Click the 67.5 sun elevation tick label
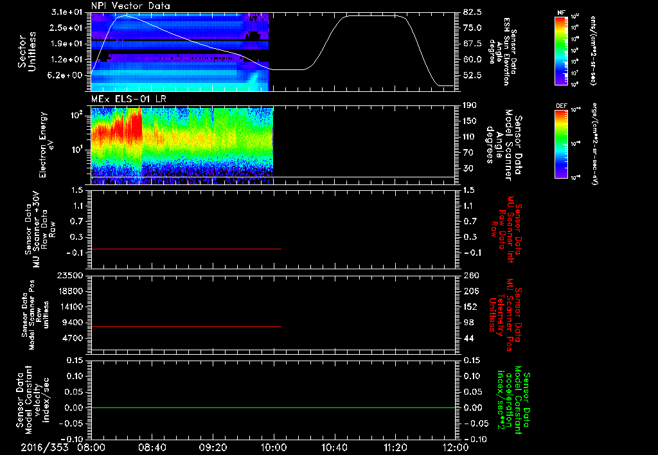The height and width of the screenshot is (455, 658). pos(472,44)
